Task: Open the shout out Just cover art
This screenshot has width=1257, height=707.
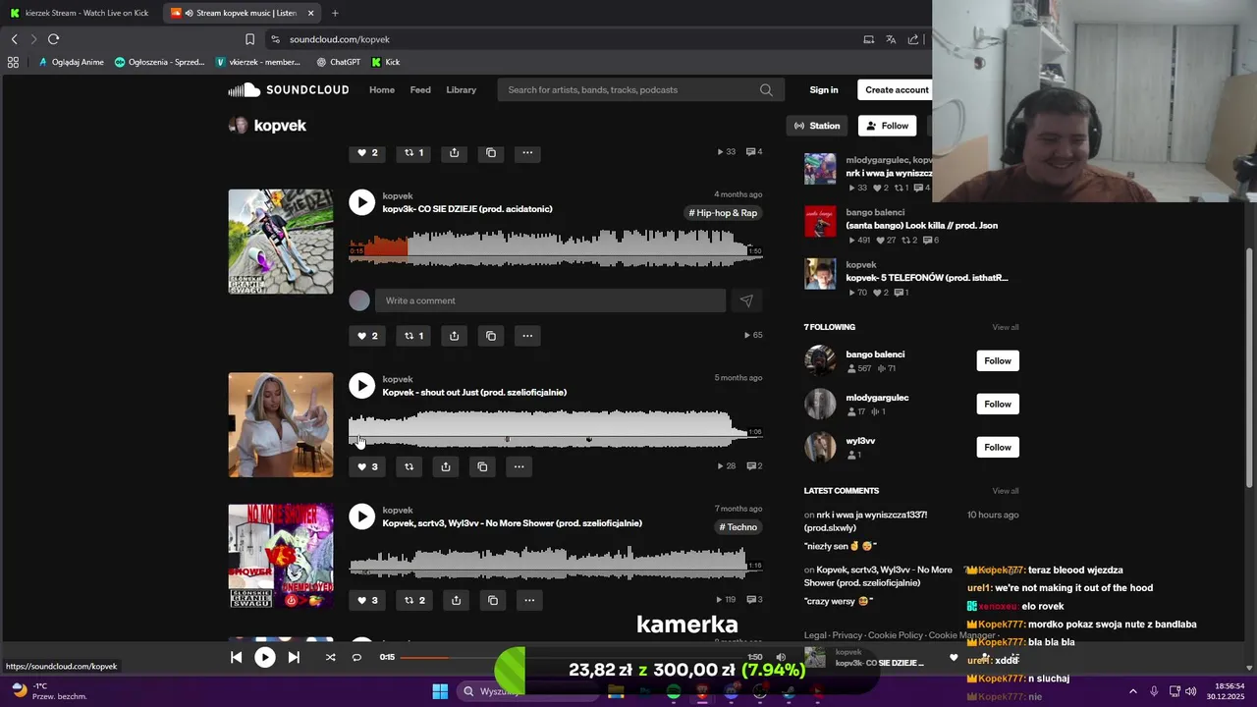Action: 281,424
